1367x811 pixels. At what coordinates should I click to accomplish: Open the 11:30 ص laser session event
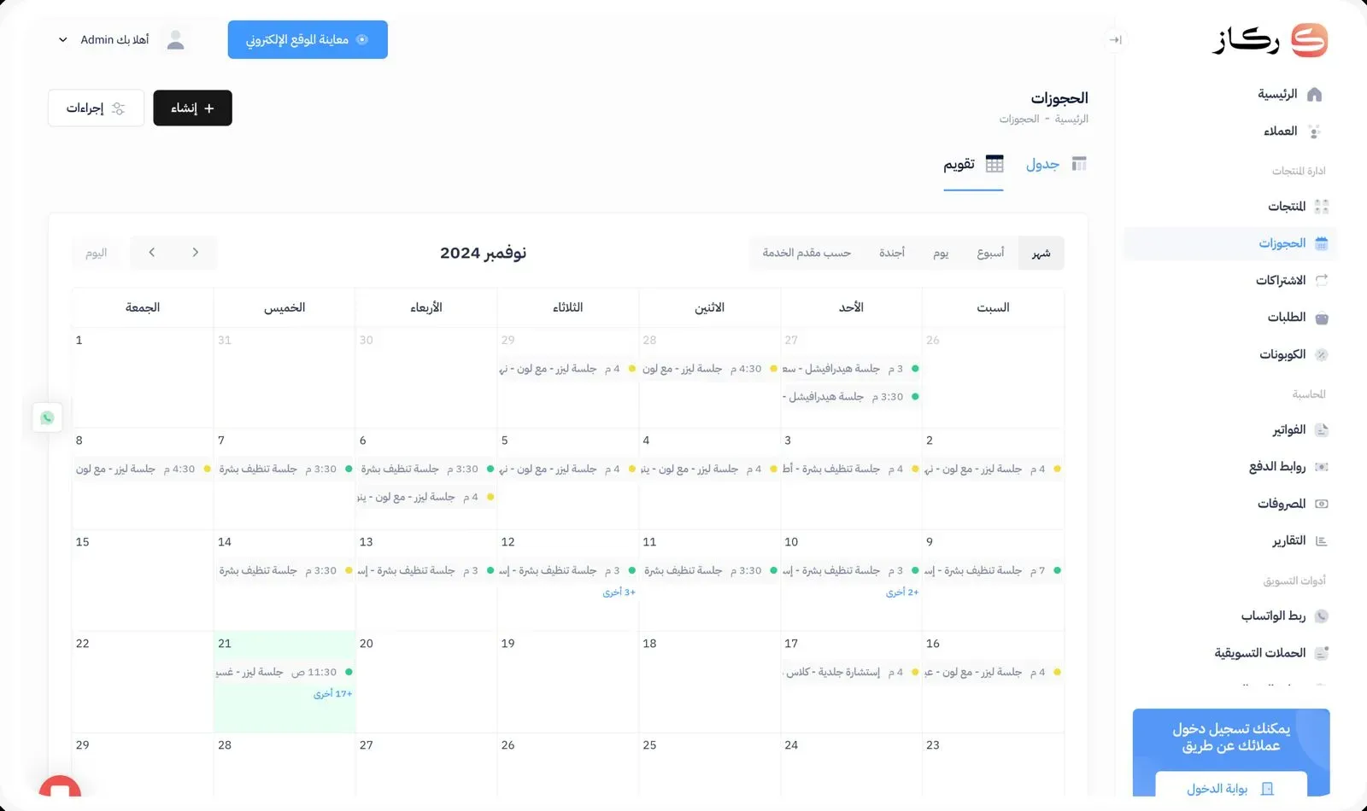(x=285, y=673)
